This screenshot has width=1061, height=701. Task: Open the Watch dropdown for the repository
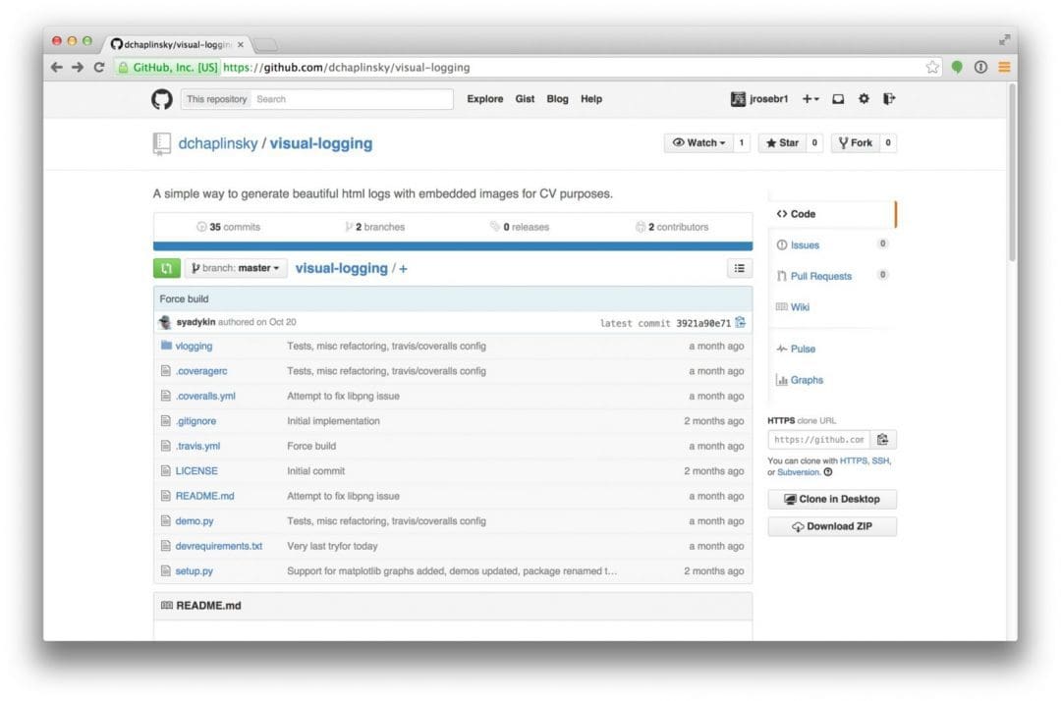coord(698,142)
